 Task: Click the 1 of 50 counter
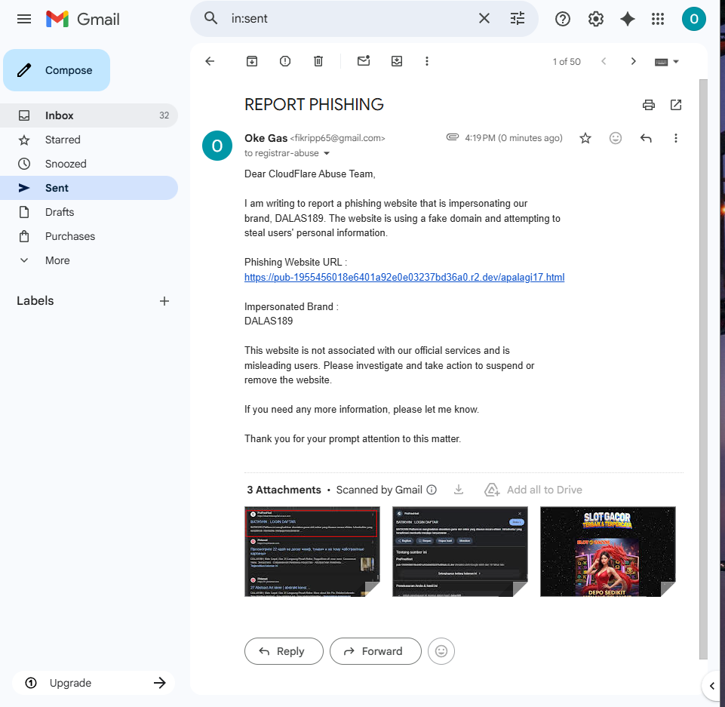pos(567,62)
